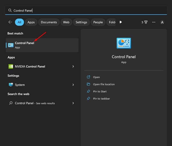Click the System settings monitor icon
Screen dimensions: 172x146
11,85
